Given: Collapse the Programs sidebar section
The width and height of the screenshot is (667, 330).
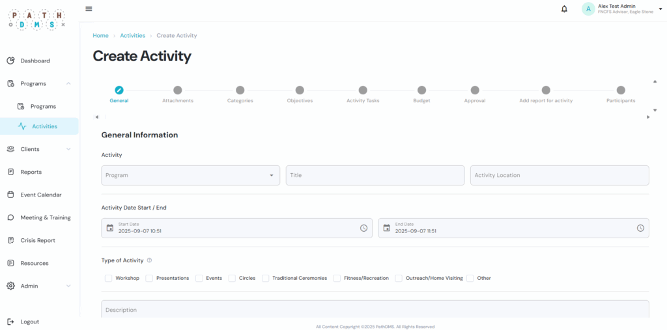Looking at the screenshot, I should 68,83.
